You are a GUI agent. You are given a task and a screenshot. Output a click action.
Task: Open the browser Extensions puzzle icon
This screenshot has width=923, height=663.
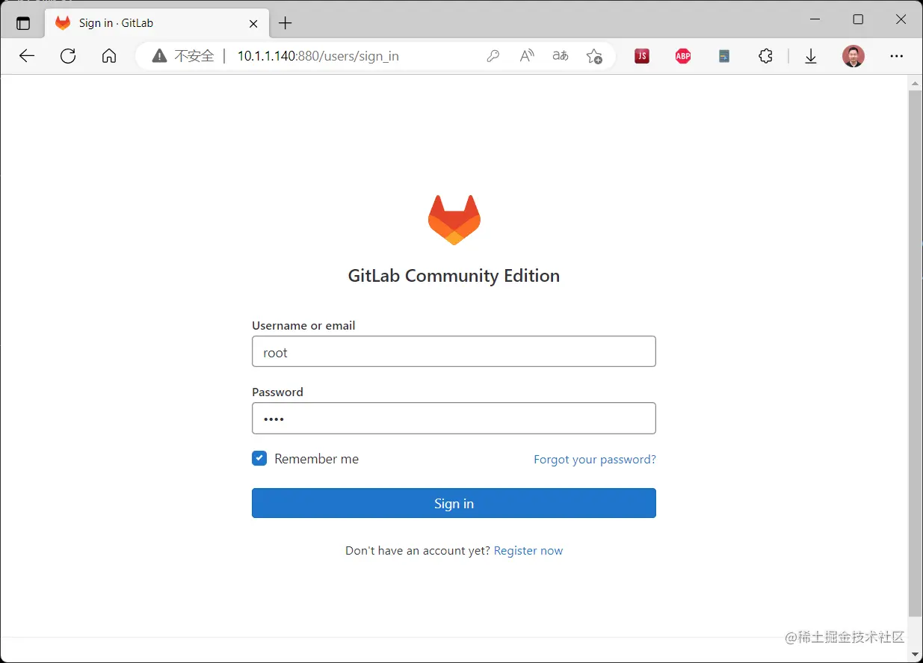765,55
